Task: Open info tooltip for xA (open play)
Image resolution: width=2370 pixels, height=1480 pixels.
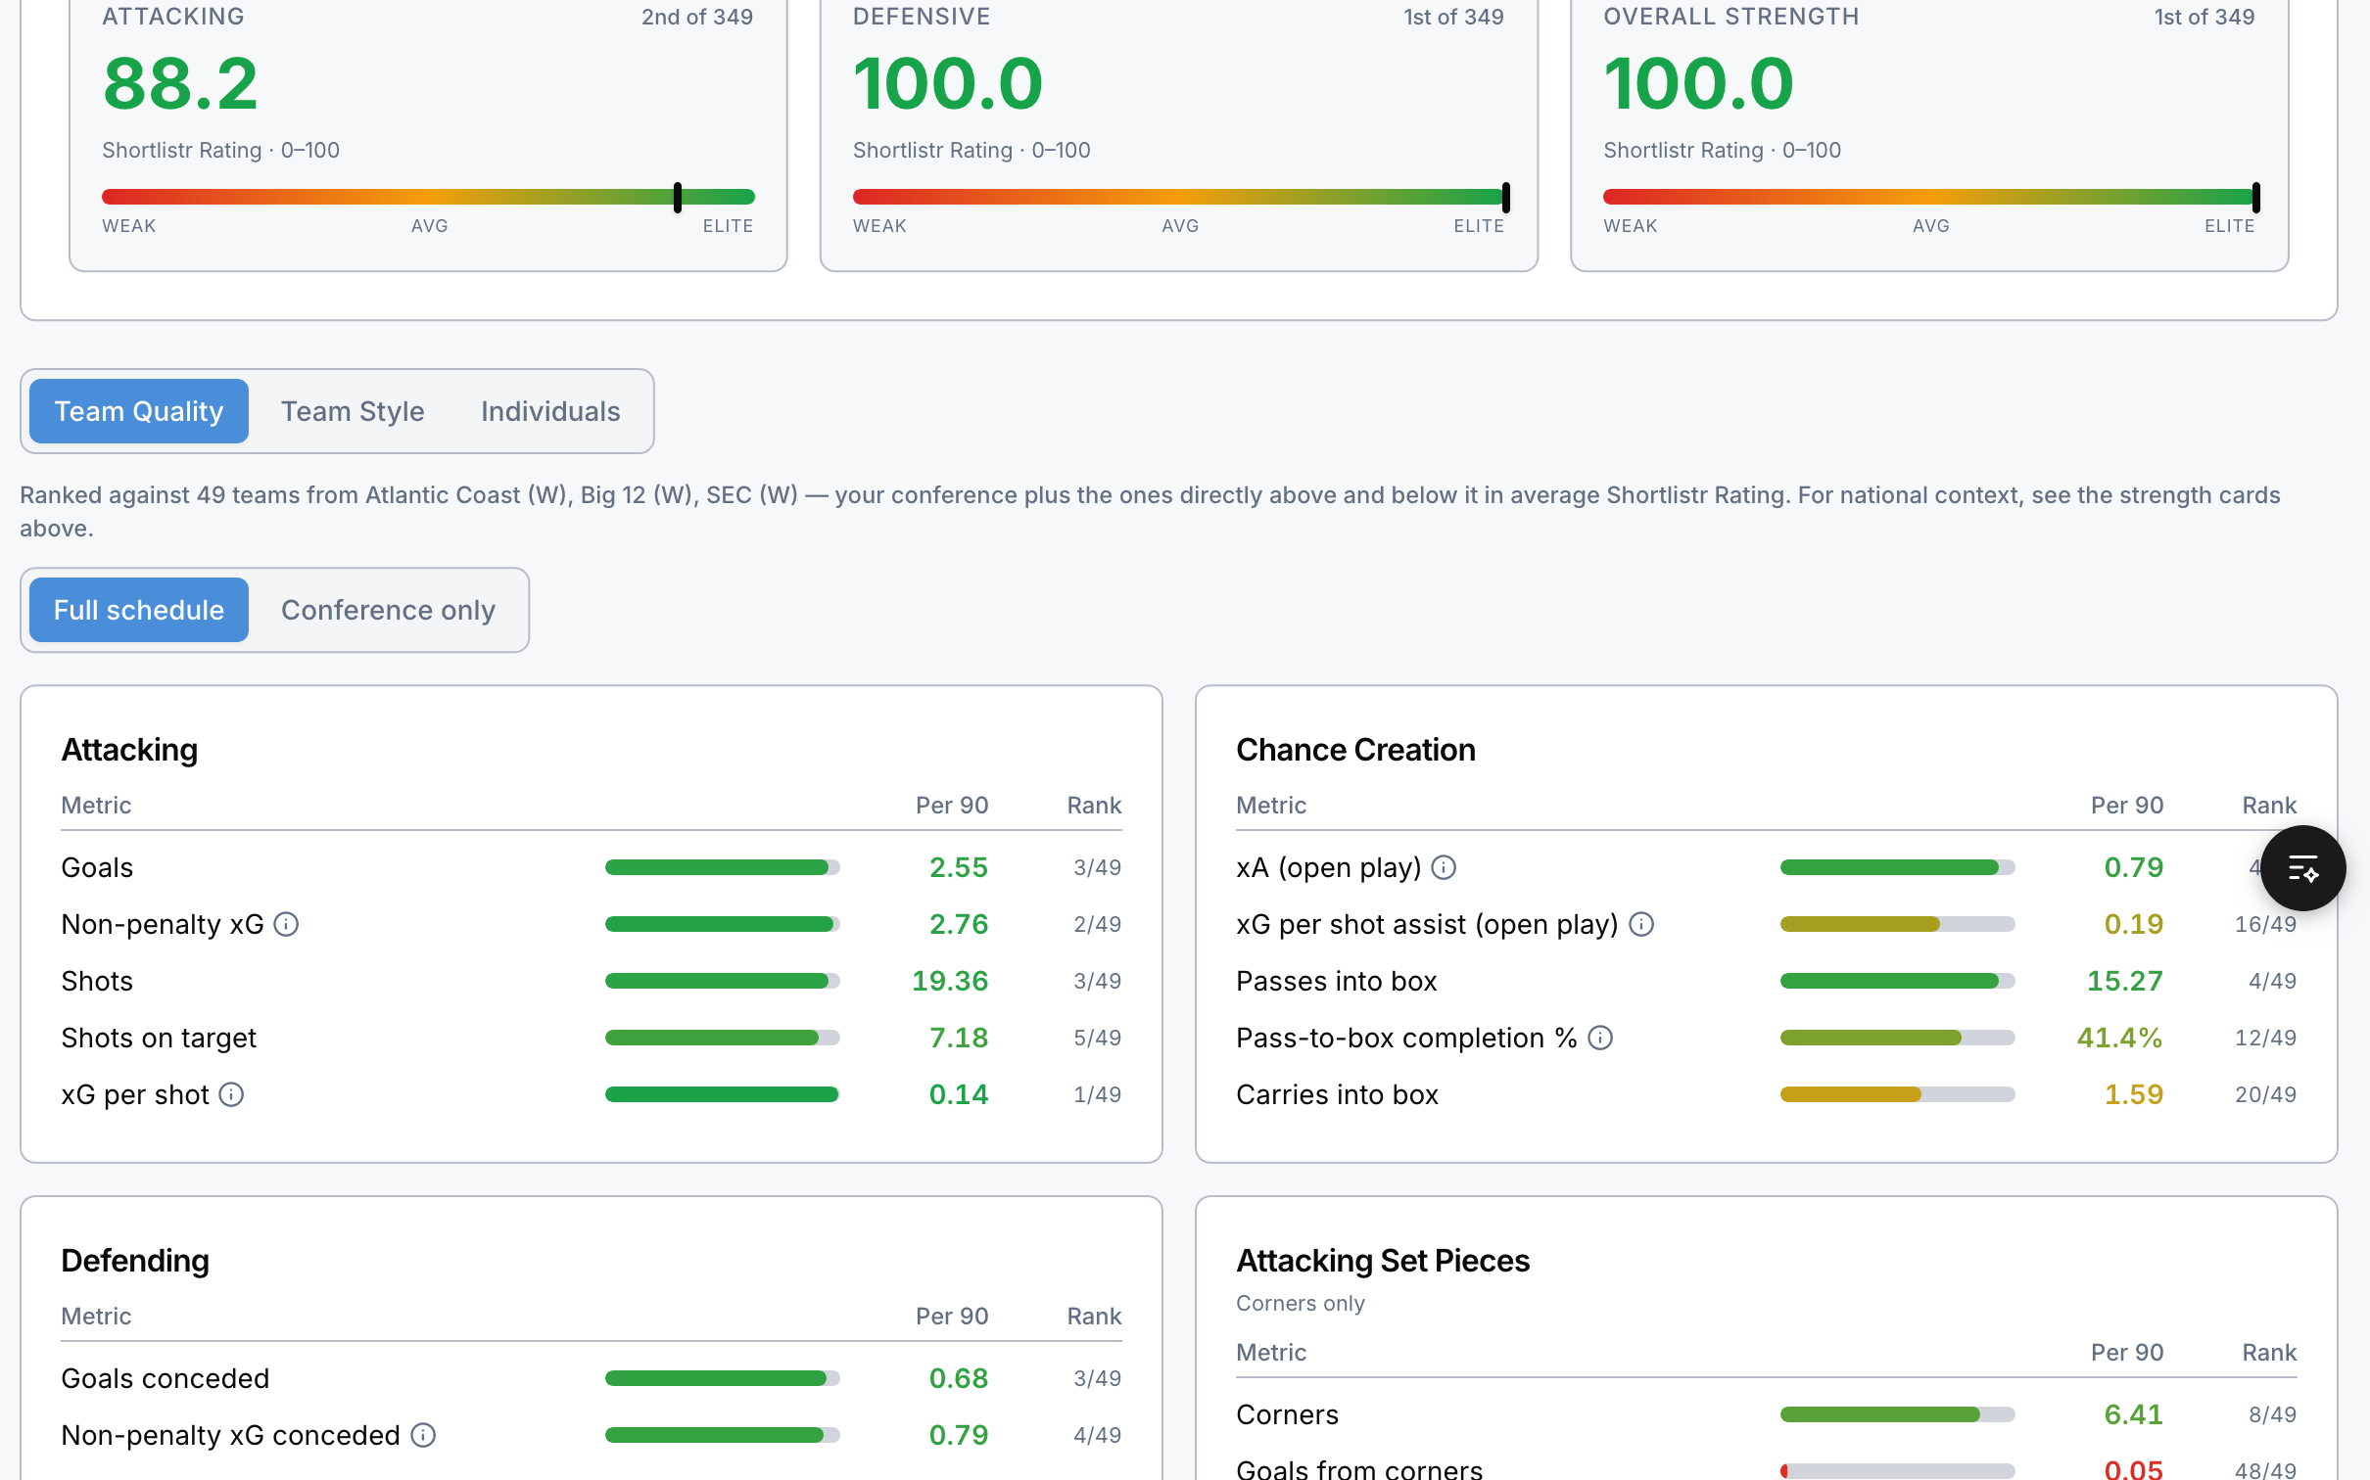Action: click(x=1444, y=867)
